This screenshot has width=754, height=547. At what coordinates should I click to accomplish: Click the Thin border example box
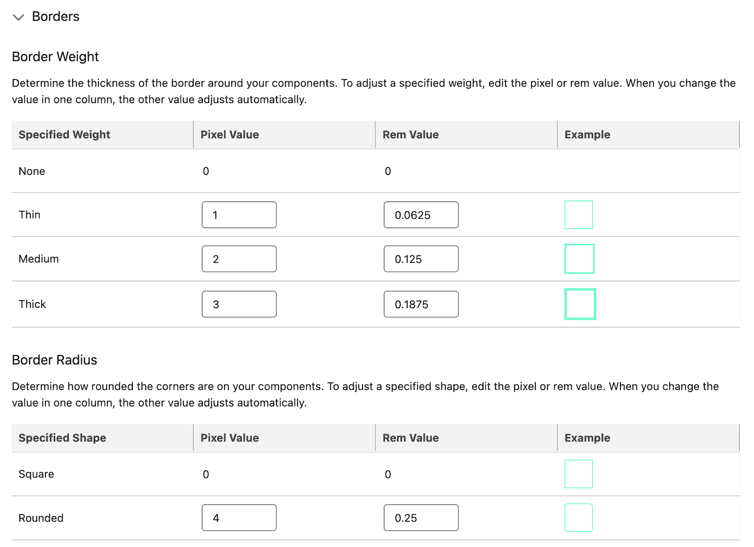(579, 215)
